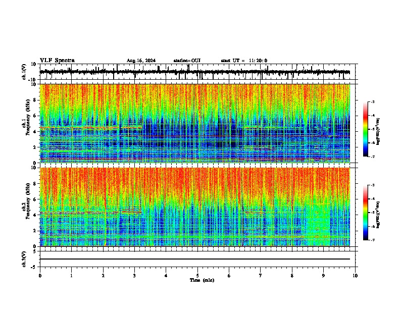Click time axis tick label "2"

(x=103, y=276)
